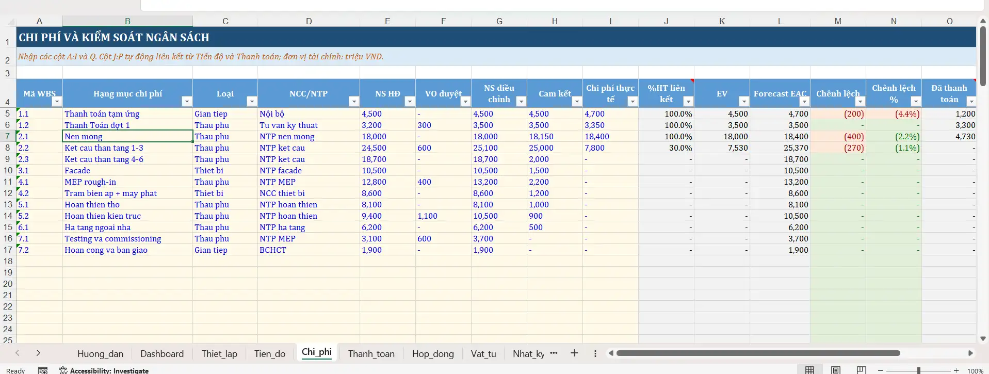Open filter dropdown for Forecast EAC column

tap(804, 102)
